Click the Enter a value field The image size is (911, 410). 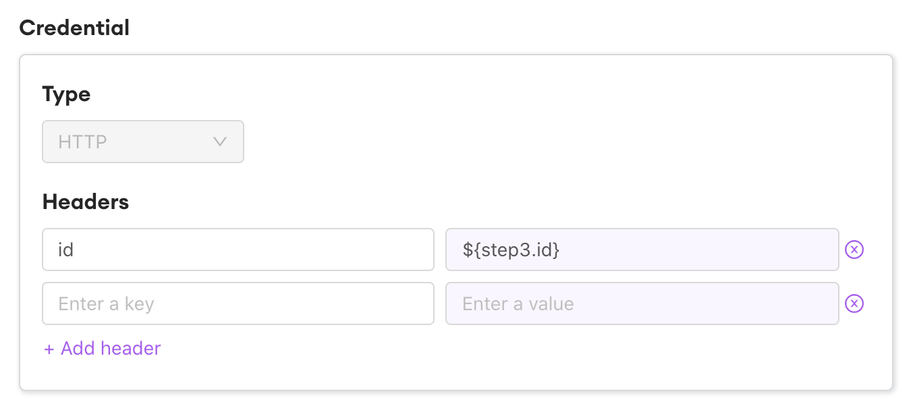pos(641,304)
